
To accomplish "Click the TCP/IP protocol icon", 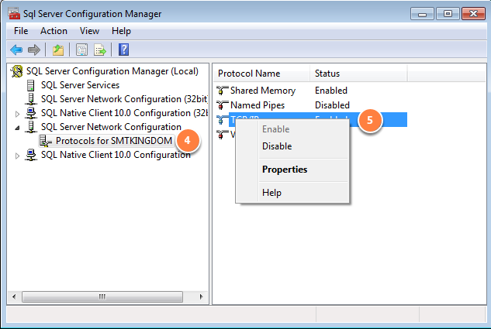I will coord(222,120).
